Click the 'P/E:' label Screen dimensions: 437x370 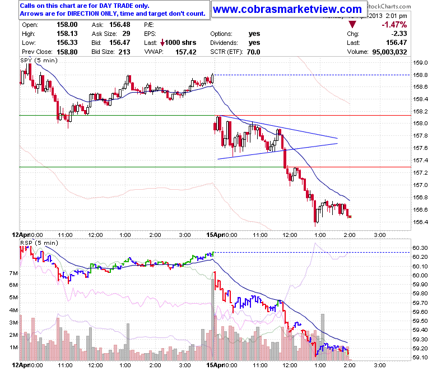[149, 25]
